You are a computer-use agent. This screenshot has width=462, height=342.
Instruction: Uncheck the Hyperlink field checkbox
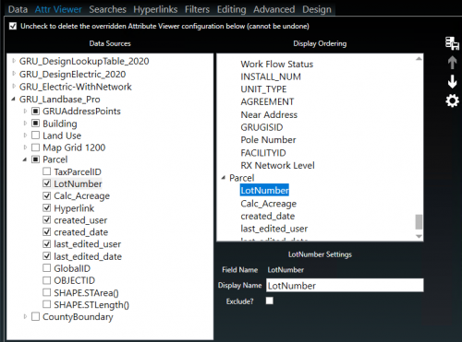[47, 208]
